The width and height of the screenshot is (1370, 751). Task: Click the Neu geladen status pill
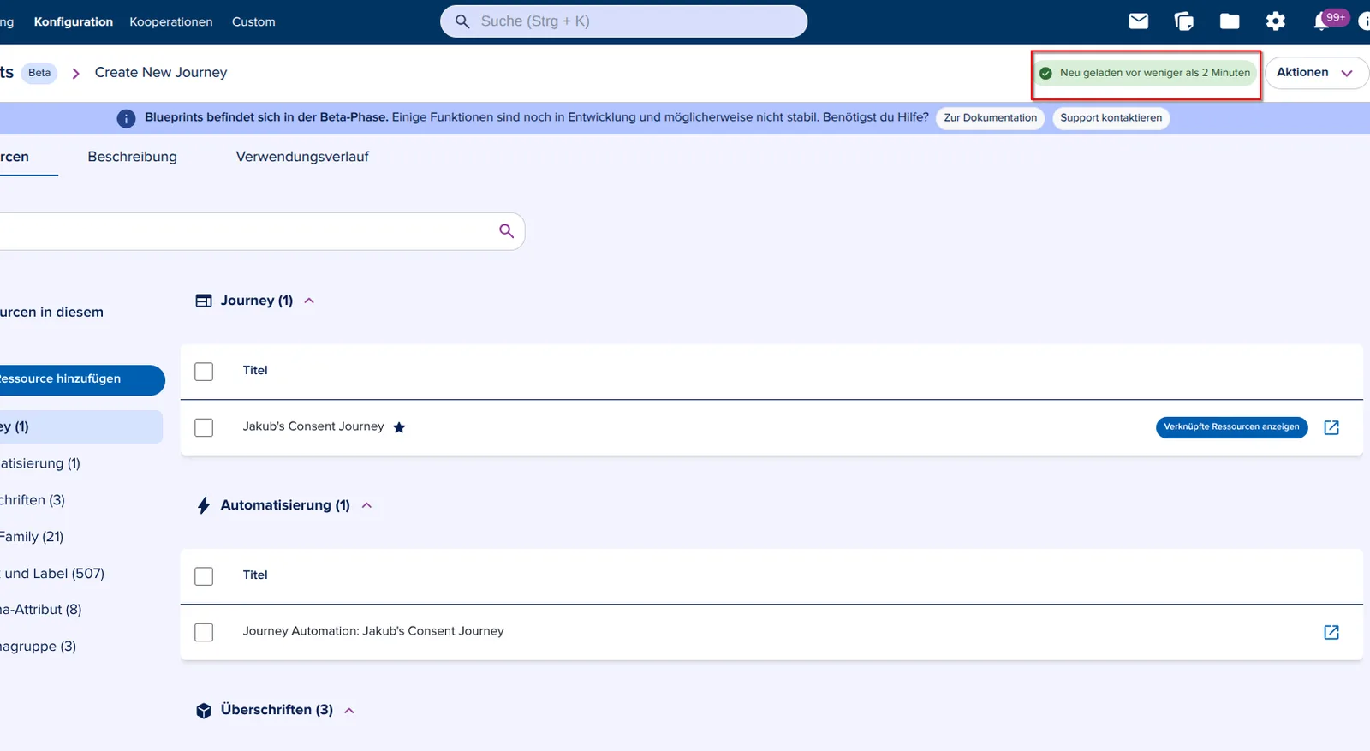click(1146, 73)
